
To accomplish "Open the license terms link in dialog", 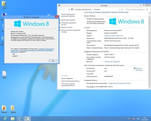I will click(32, 50).
